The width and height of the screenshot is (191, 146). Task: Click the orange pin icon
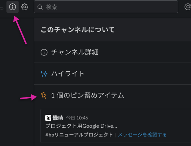44,96
